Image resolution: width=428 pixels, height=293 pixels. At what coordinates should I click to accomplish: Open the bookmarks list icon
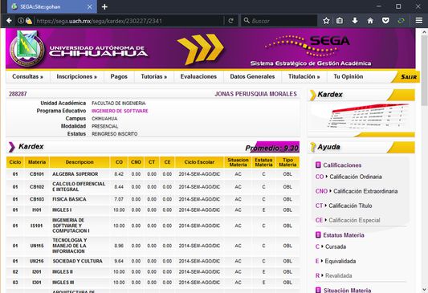point(340,21)
